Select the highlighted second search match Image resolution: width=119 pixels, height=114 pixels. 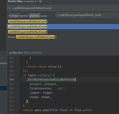point(63,27)
